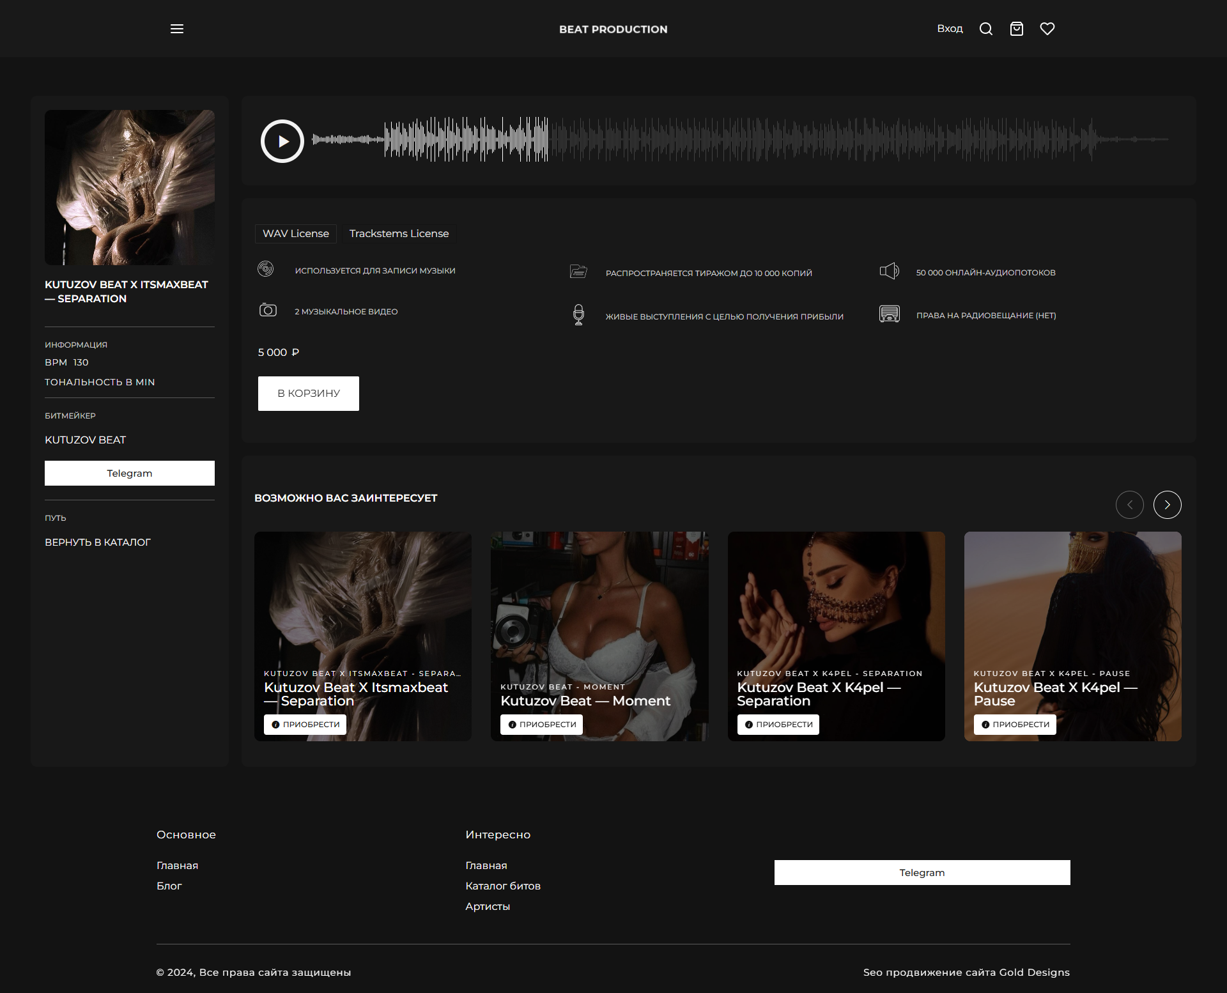Open Каталог битов footer link

502,886
